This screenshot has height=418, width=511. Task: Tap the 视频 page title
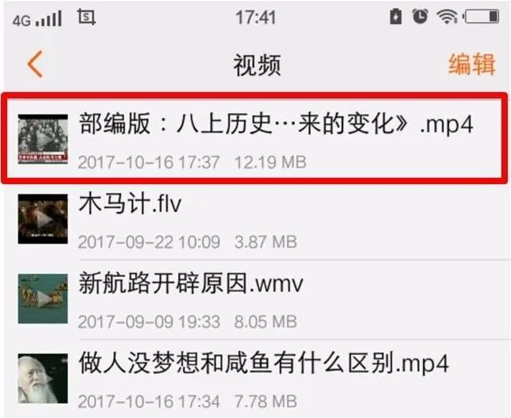click(x=257, y=65)
